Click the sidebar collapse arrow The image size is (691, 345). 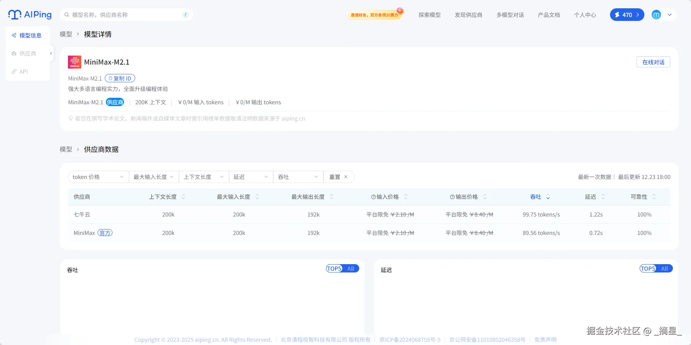pyautogui.click(x=51, y=53)
